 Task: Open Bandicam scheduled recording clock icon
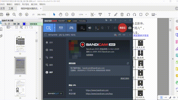click(111, 20)
